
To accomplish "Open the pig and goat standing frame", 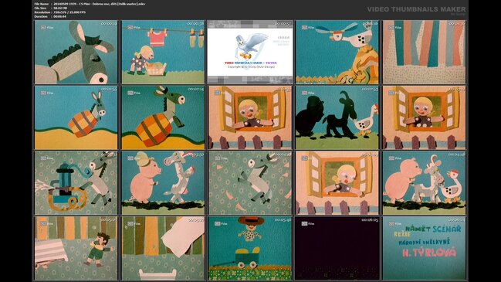I will tap(163, 183).
